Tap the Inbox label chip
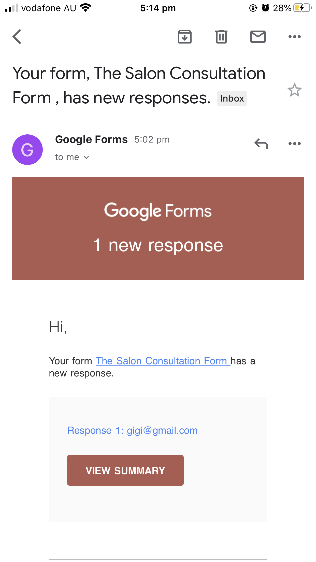316x562 pixels. tap(232, 98)
